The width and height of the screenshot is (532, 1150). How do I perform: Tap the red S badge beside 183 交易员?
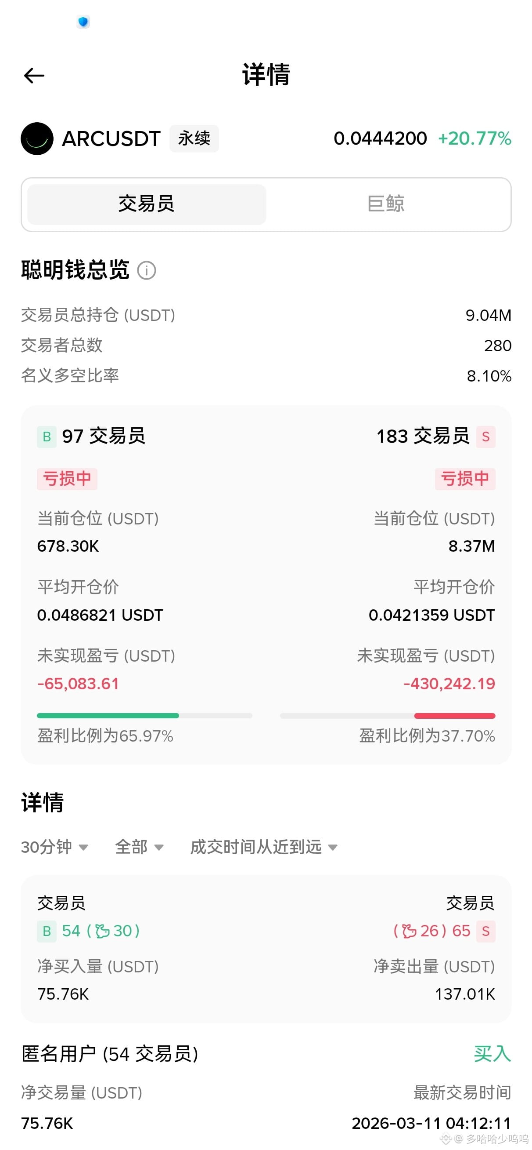(x=485, y=436)
